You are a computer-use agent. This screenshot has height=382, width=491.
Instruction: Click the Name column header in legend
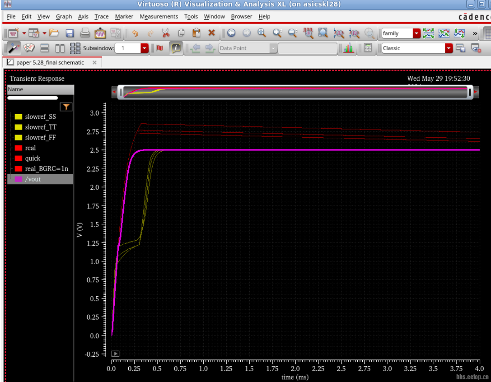40,89
